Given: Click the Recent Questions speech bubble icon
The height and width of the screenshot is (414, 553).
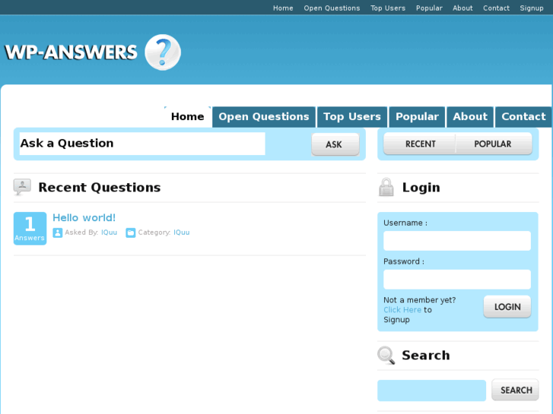Looking at the screenshot, I should [22, 187].
